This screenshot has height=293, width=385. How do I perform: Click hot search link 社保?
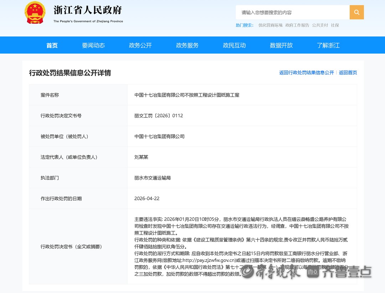point(335,25)
